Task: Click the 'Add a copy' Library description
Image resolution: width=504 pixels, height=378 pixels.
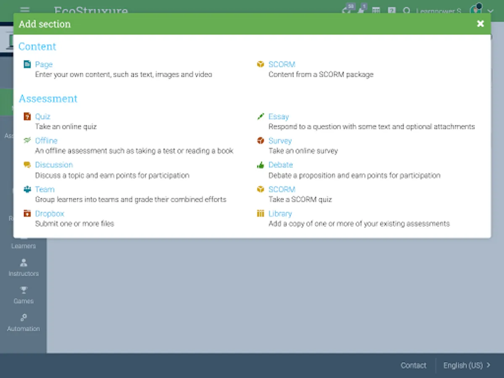Action: 359,224
